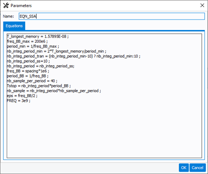Place cursor in the nb_integ_period_tran equation line
Screen dimensions: 208x174
[x=73, y=56]
